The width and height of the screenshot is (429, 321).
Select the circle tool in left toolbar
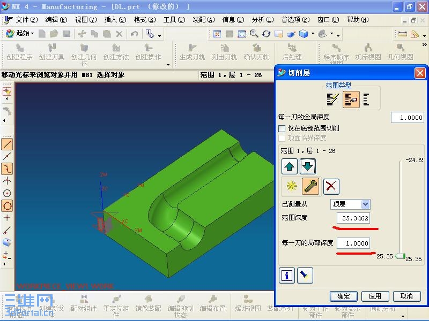(7, 206)
